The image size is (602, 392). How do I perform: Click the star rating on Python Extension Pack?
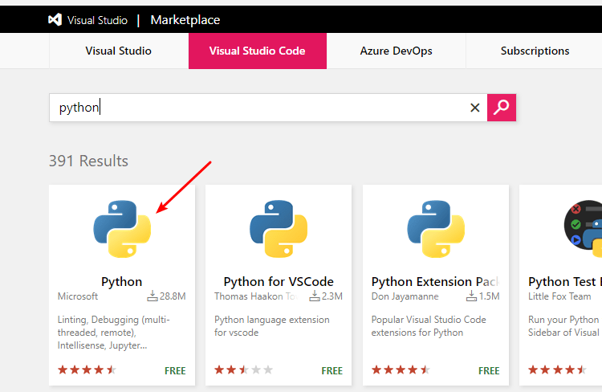pos(401,370)
